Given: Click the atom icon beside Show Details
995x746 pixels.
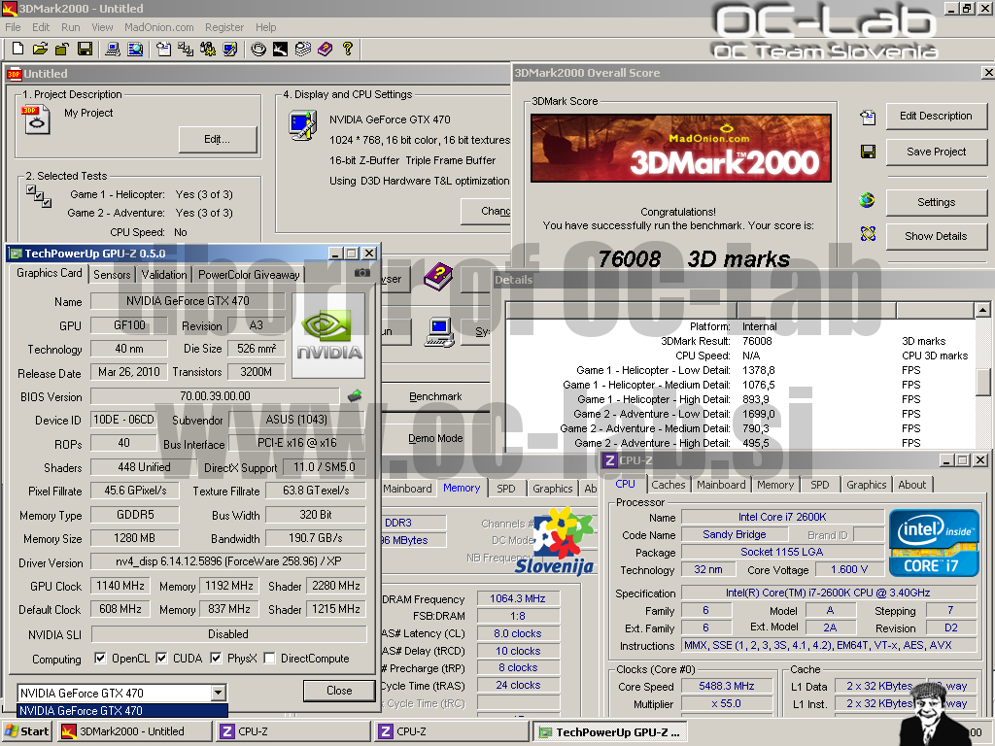Looking at the screenshot, I should [x=868, y=234].
